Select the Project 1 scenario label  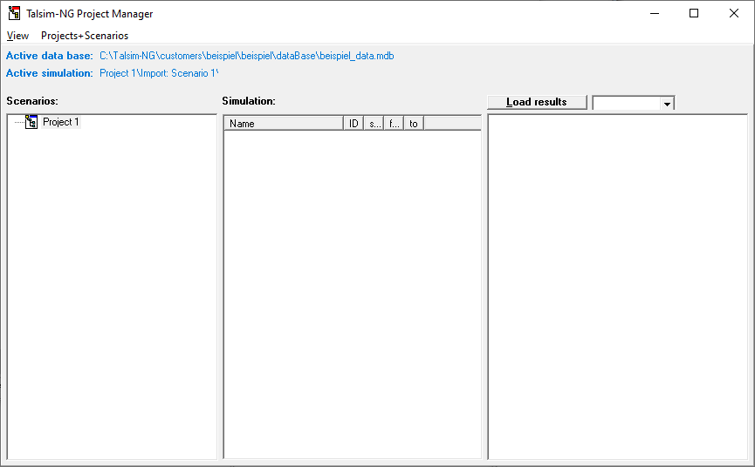pyautogui.click(x=61, y=122)
